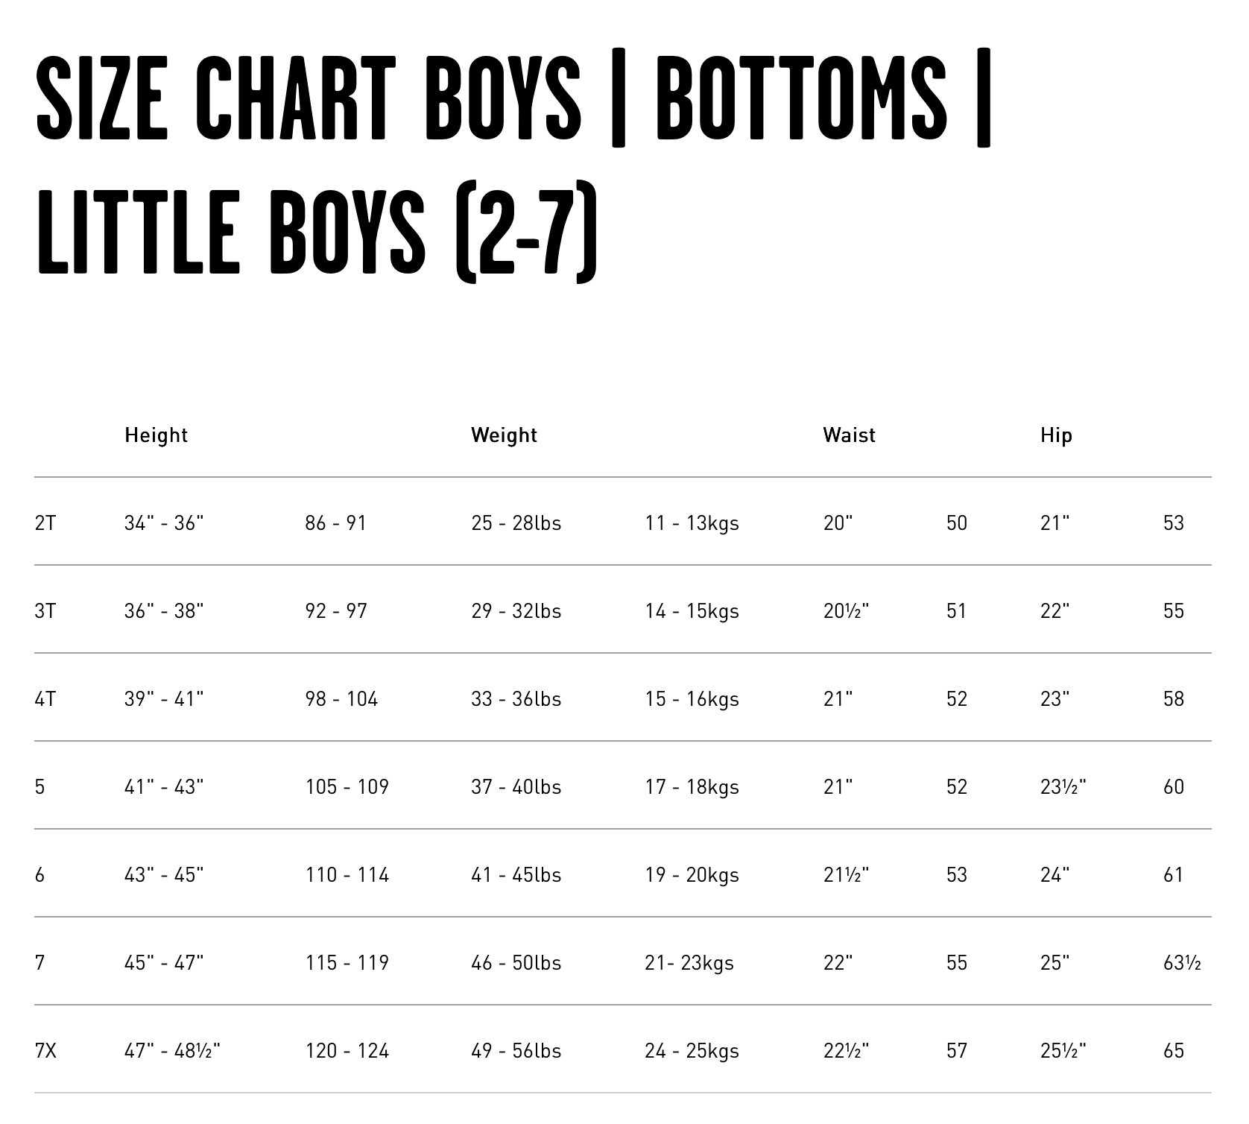Select the 3T size row label

[45, 611]
